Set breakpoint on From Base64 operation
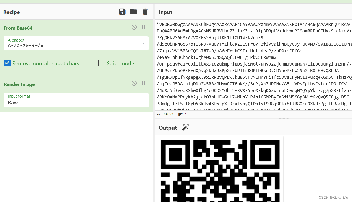Screen dimensions: 352x202 coord(144,27)
